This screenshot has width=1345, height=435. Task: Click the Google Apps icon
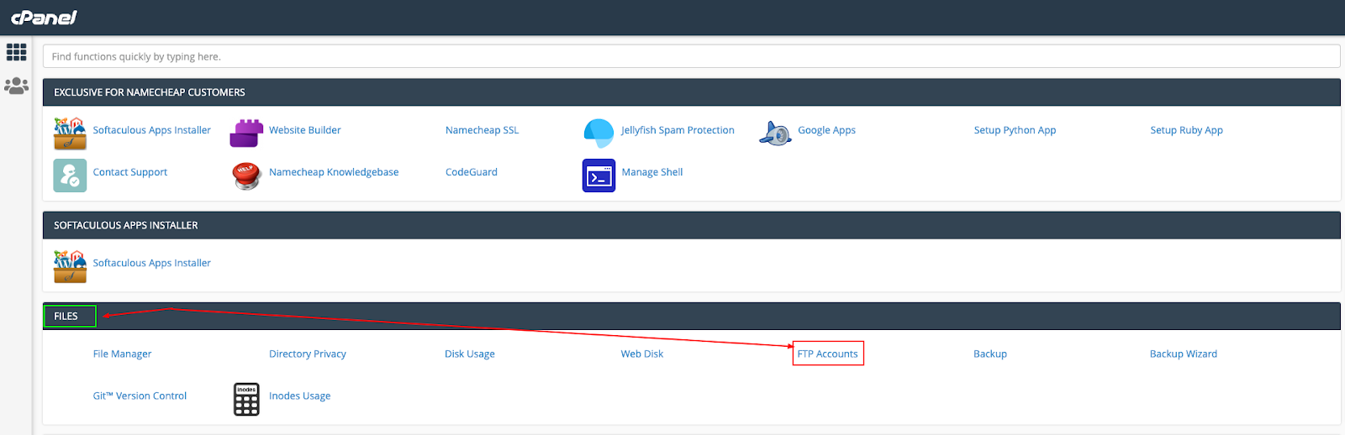(x=775, y=133)
